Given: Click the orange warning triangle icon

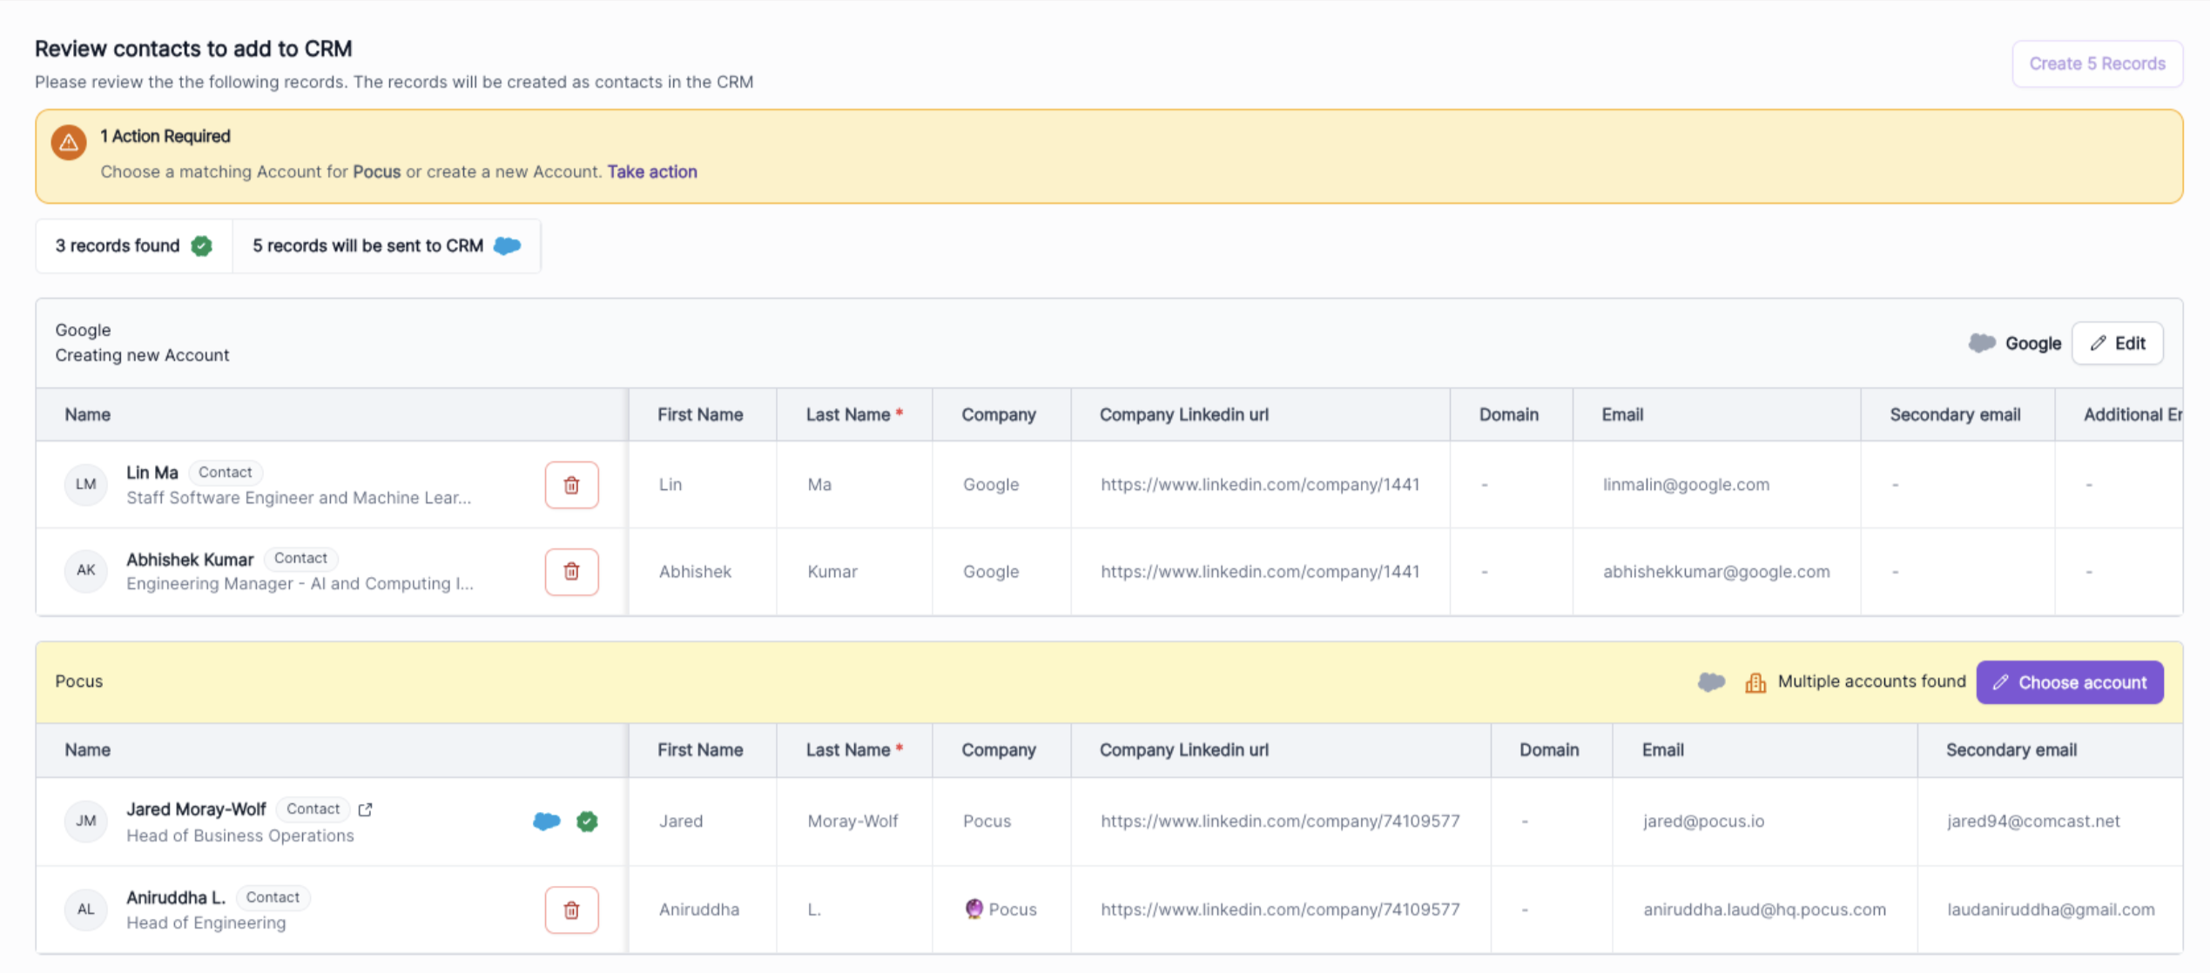Looking at the screenshot, I should click(69, 142).
